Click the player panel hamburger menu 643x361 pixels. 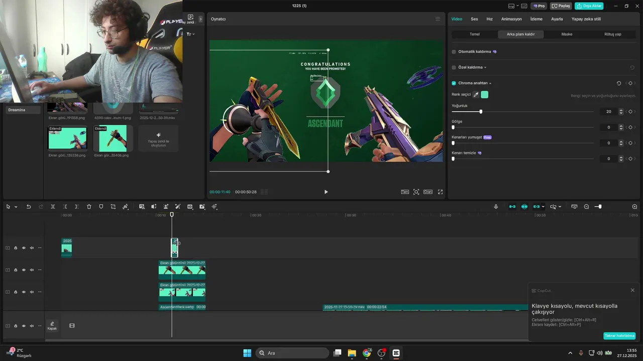pos(438,19)
